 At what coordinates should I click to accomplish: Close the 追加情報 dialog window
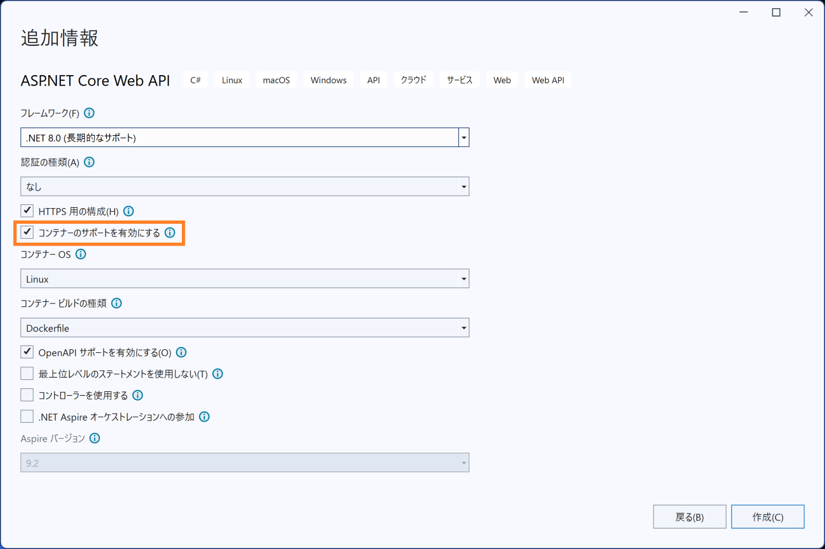point(808,12)
